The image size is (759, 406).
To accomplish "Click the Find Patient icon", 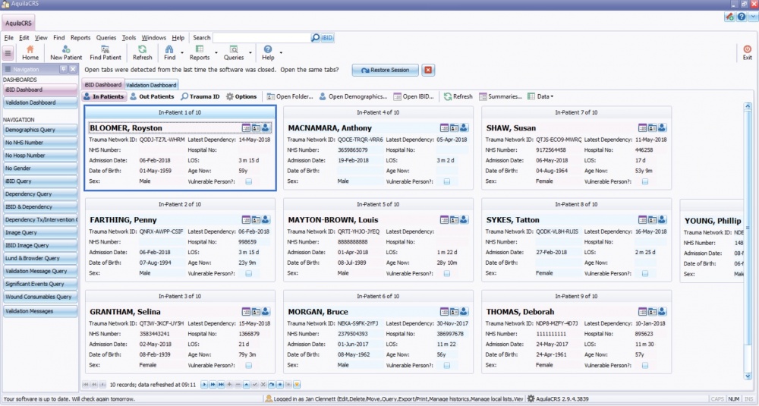I will point(106,52).
